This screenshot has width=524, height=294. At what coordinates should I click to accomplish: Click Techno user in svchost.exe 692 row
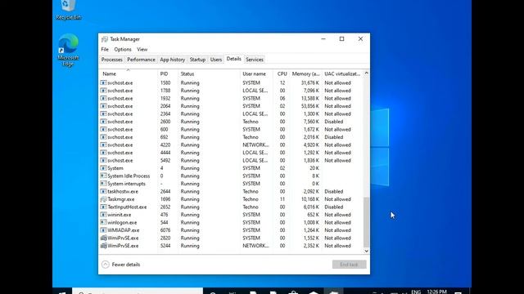click(251, 137)
